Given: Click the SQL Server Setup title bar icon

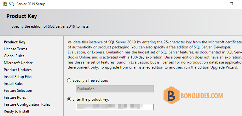Looking at the screenshot, I should 5,4.
